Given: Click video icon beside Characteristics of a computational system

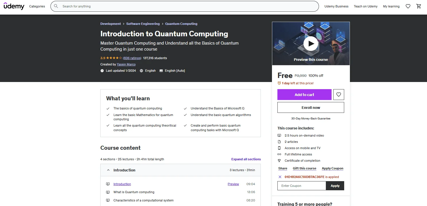Looking at the screenshot, I should point(108,200).
